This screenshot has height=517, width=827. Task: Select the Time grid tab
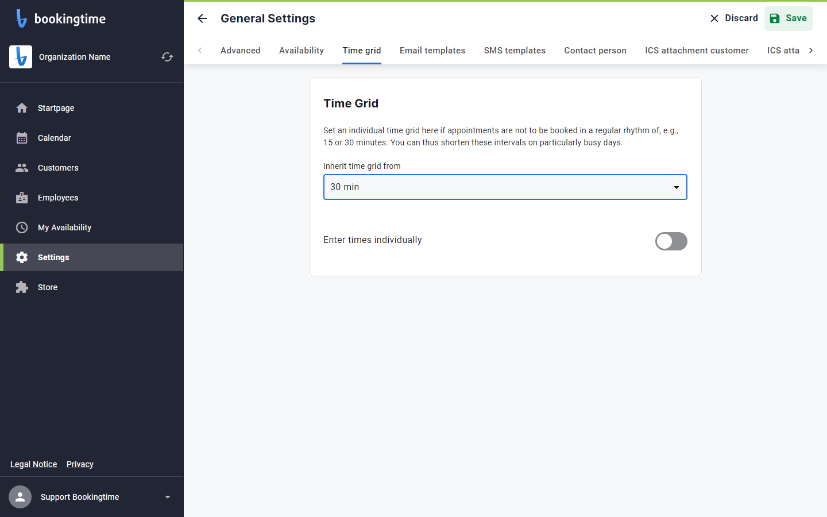click(362, 51)
